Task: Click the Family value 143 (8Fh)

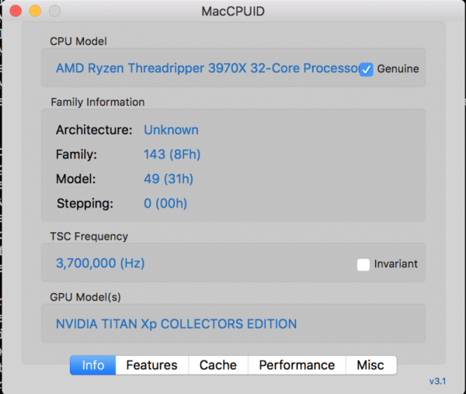Action: coord(172,155)
